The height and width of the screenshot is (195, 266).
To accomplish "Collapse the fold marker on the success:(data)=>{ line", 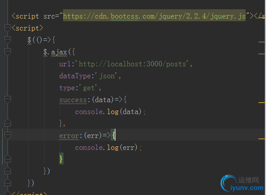I will coord(7,99).
